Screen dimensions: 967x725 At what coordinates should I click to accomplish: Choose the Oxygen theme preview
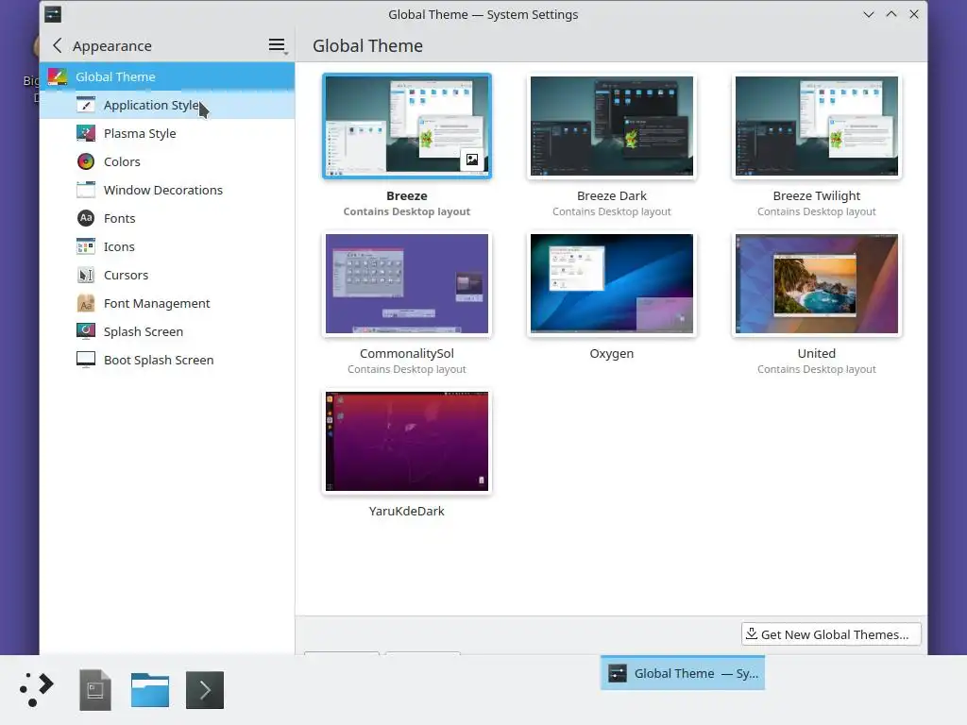point(612,283)
